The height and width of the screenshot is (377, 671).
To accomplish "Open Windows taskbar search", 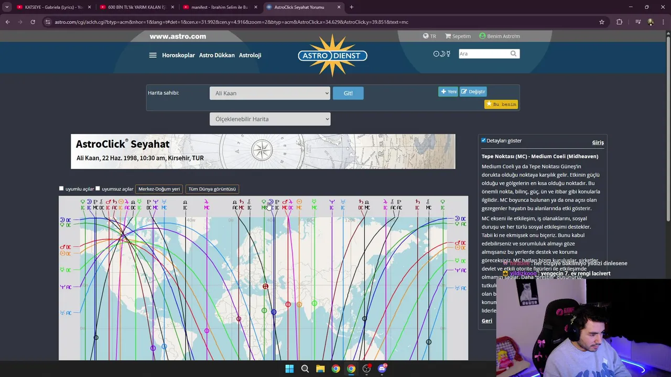I will [x=305, y=369].
